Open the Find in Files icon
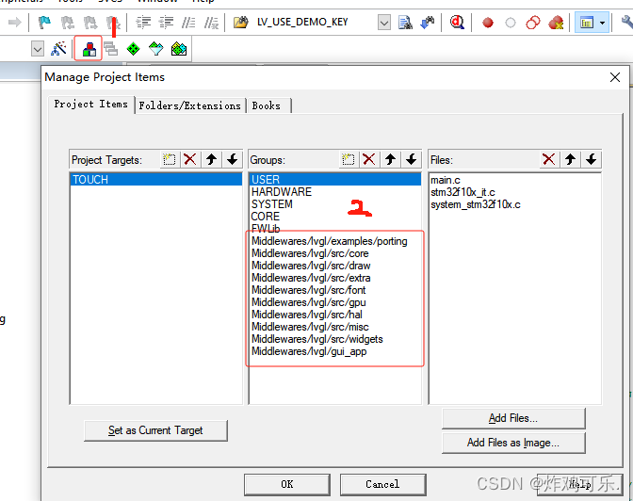 240,23
